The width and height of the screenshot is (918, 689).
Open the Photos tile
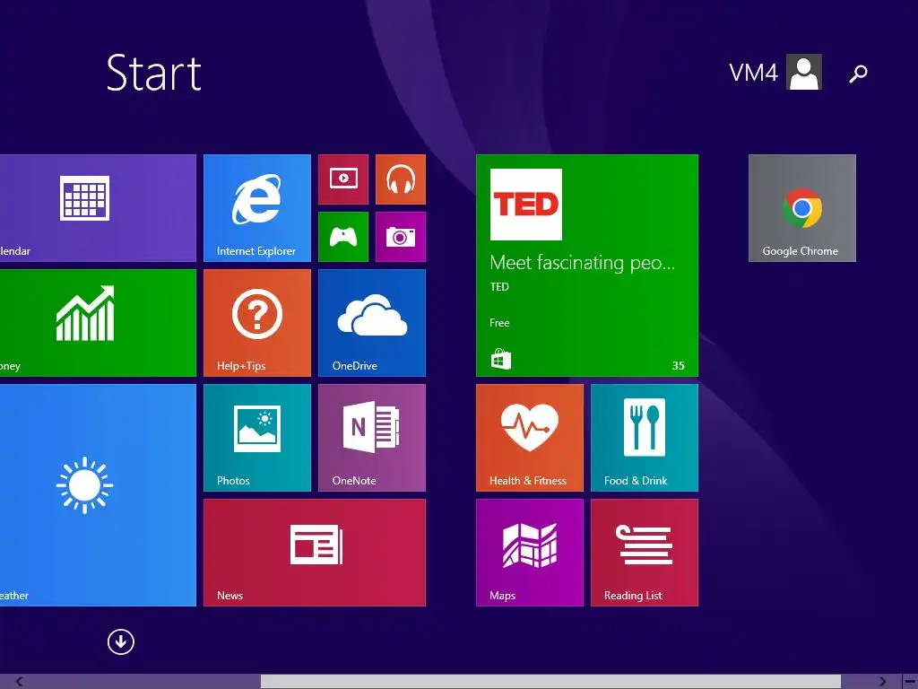[257, 438]
